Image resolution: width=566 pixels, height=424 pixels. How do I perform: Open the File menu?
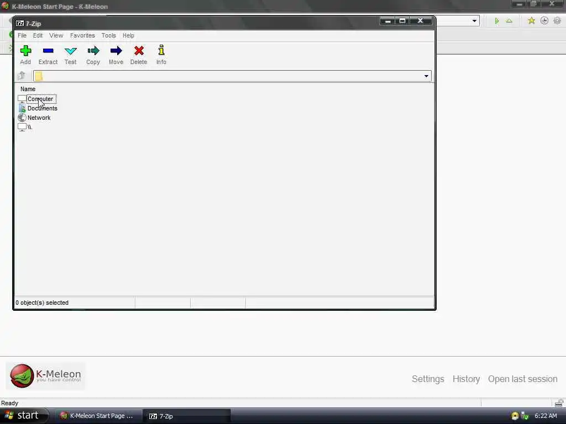coord(22,35)
